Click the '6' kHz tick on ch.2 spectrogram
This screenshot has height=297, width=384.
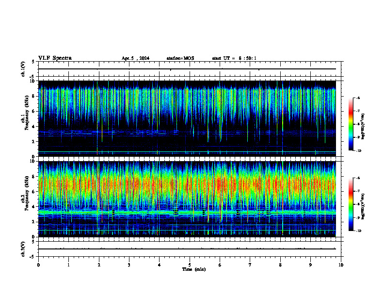click(x=33, y=192)
